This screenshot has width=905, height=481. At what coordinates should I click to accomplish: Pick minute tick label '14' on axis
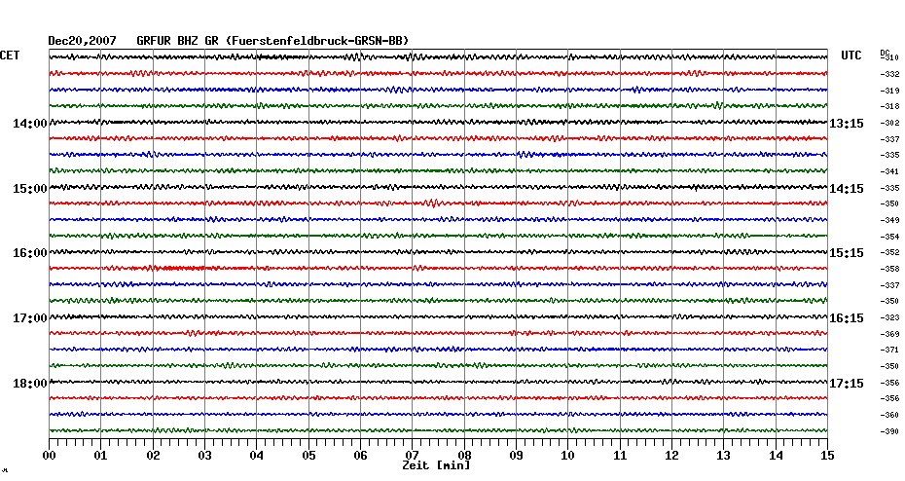pyautogui.click(x=776, y=456)
